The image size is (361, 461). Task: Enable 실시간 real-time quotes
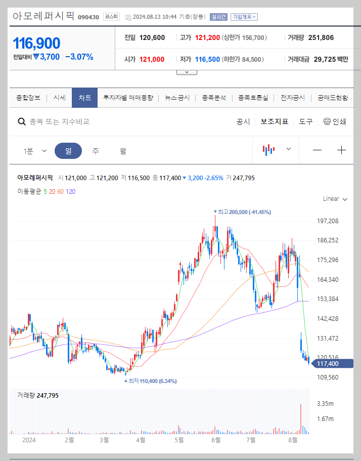click(x=218, y=16)
